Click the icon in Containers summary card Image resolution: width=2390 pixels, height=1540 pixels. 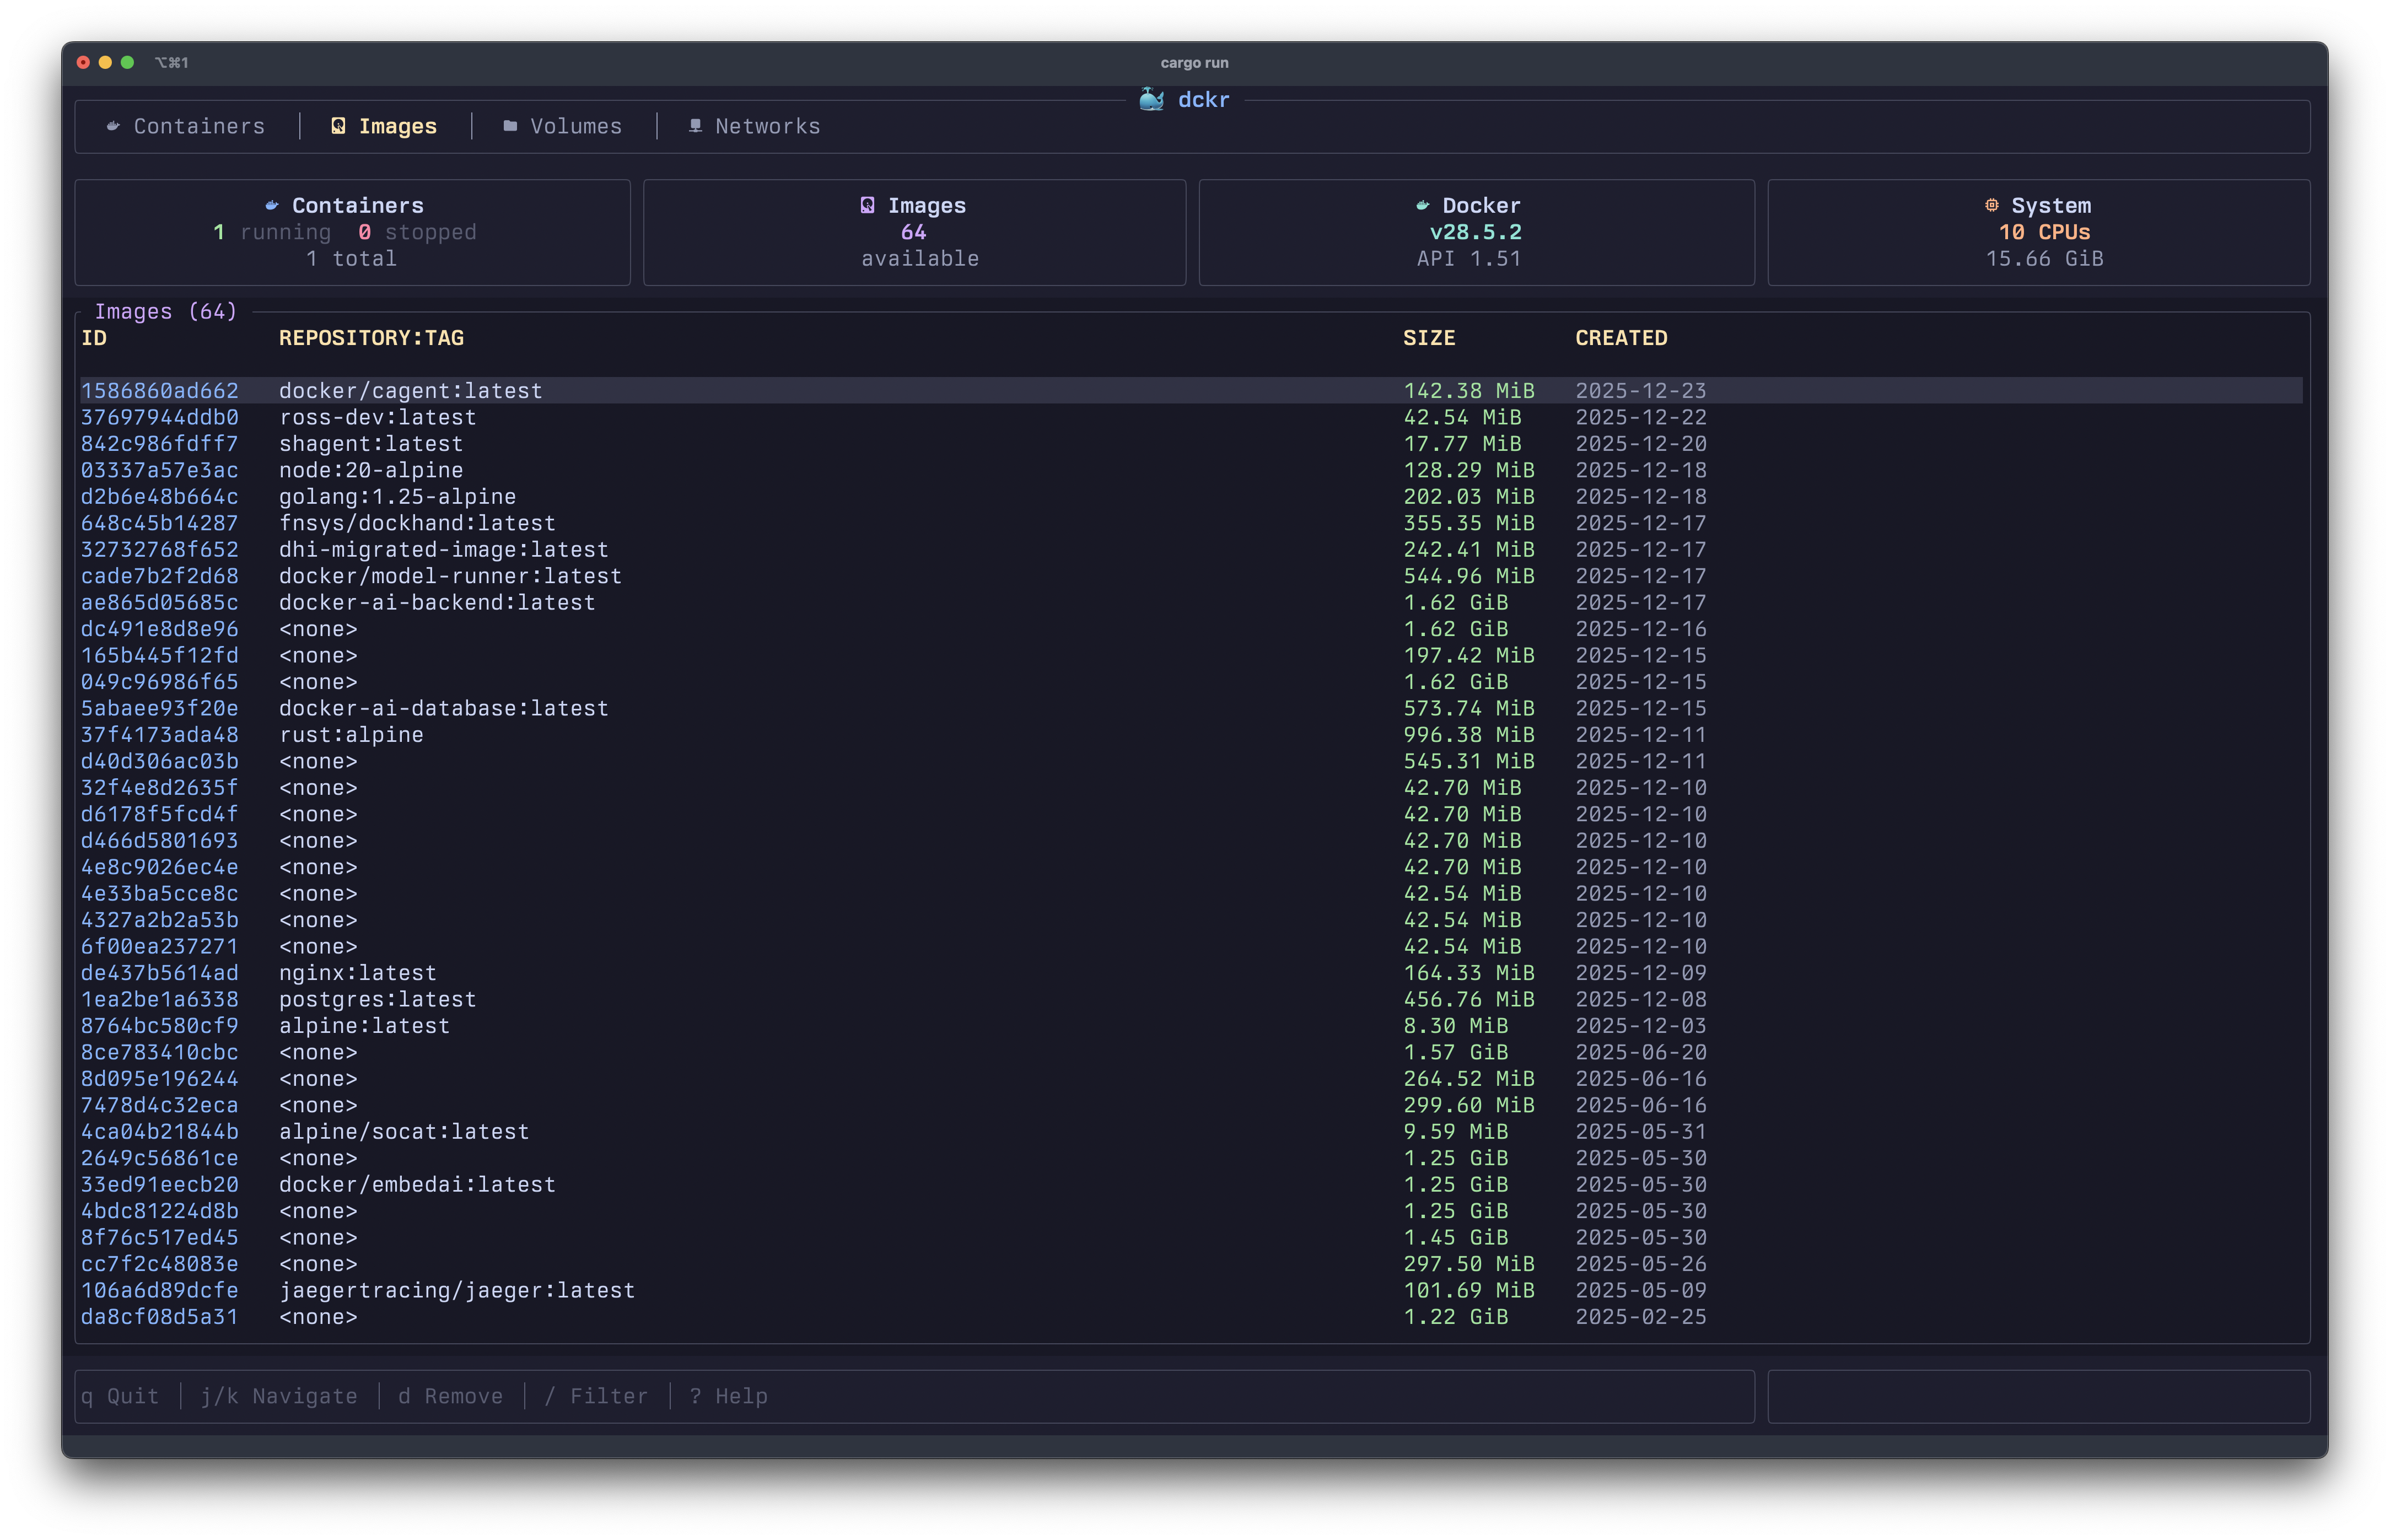(272, 205)
